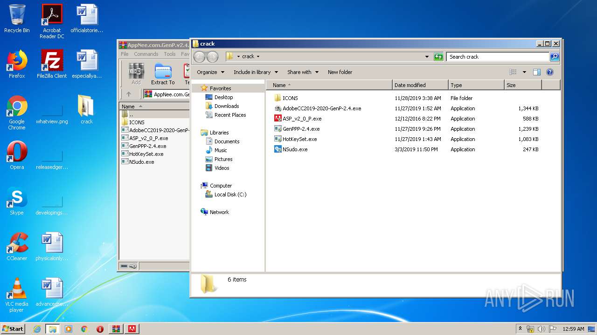Sort by Date modified column header
The height and width of the screenshot is (335, 597).
click(x=420, y=85)
